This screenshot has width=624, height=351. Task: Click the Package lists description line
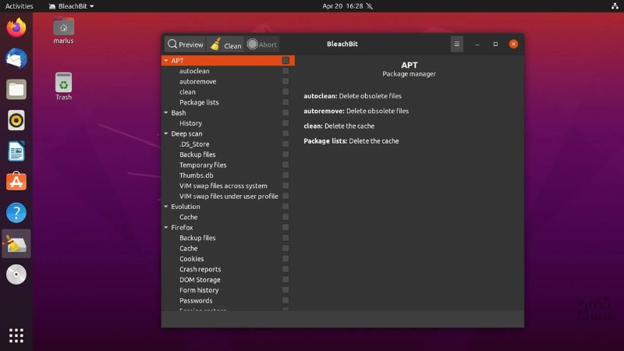(x=351, y=141)
